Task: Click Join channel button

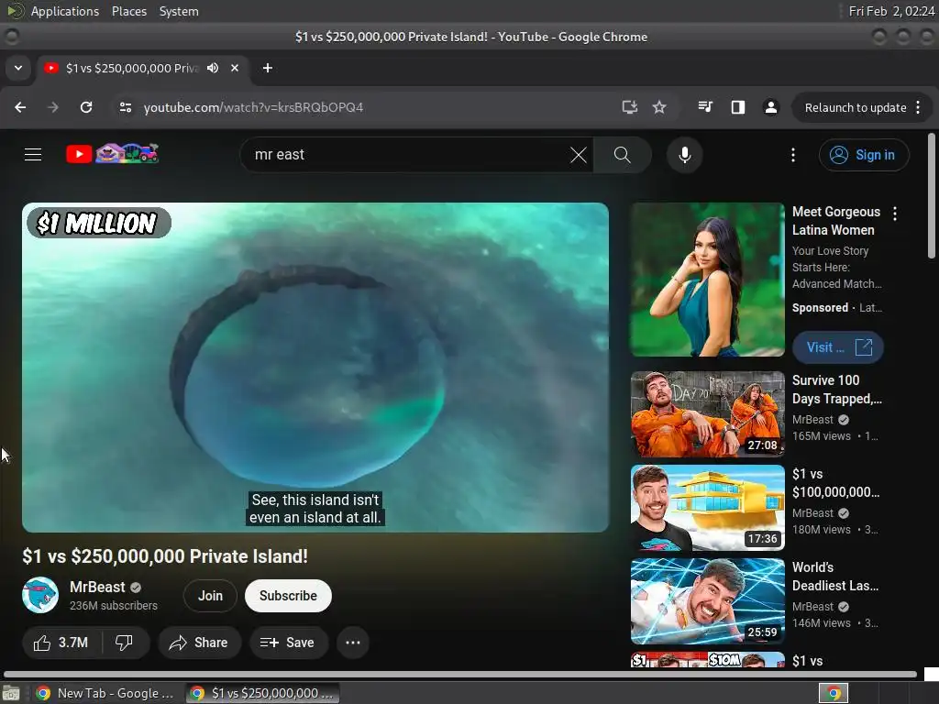Action: [210, 596]
